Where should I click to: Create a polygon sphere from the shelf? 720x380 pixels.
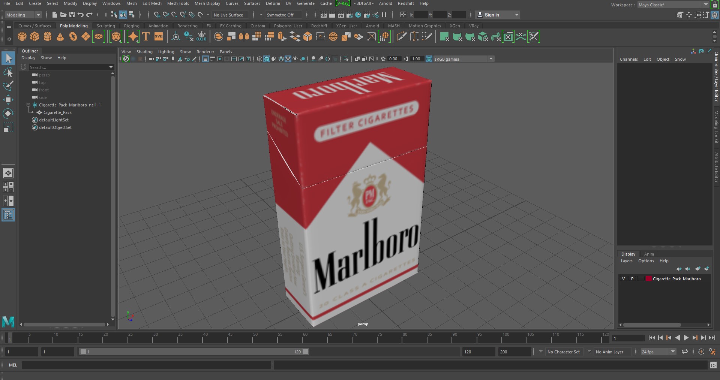(22, 36)
